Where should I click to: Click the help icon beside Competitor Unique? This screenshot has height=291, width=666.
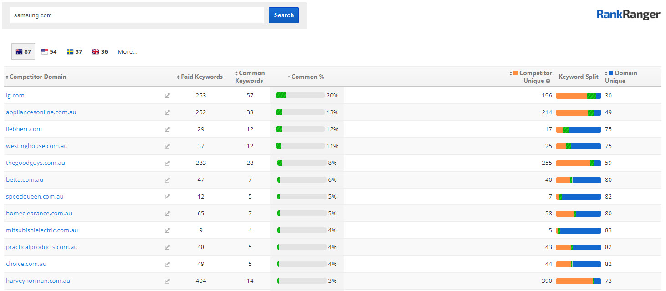[x=548, y=81]
